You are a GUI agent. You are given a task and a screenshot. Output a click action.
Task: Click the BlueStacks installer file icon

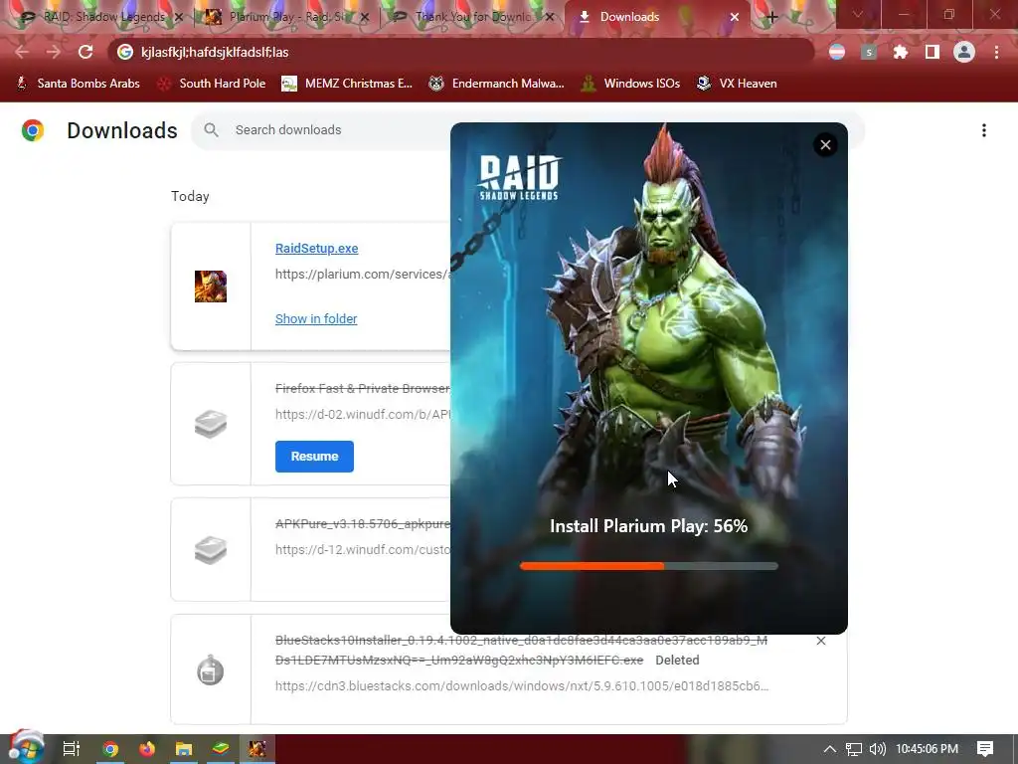coord(211,669)
